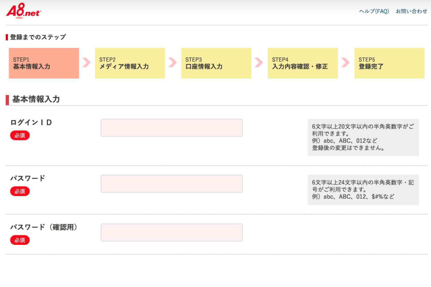Click the 必須 badge under パスワード
The image size is (431, 287).
tap(20, 191)
